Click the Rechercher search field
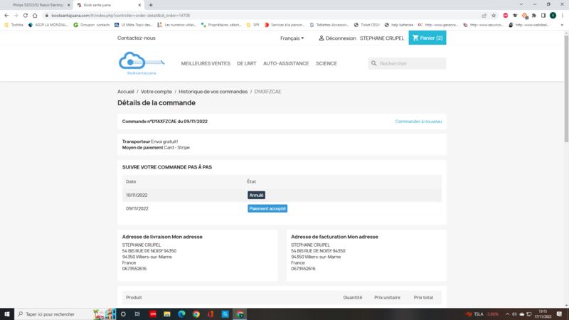 (407, 63)
